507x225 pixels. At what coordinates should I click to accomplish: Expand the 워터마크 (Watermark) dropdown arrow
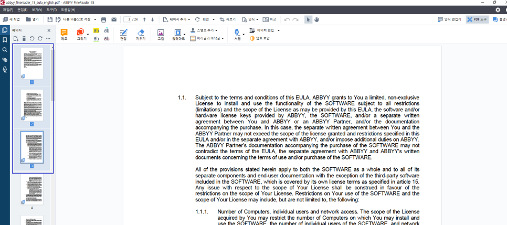185,34
